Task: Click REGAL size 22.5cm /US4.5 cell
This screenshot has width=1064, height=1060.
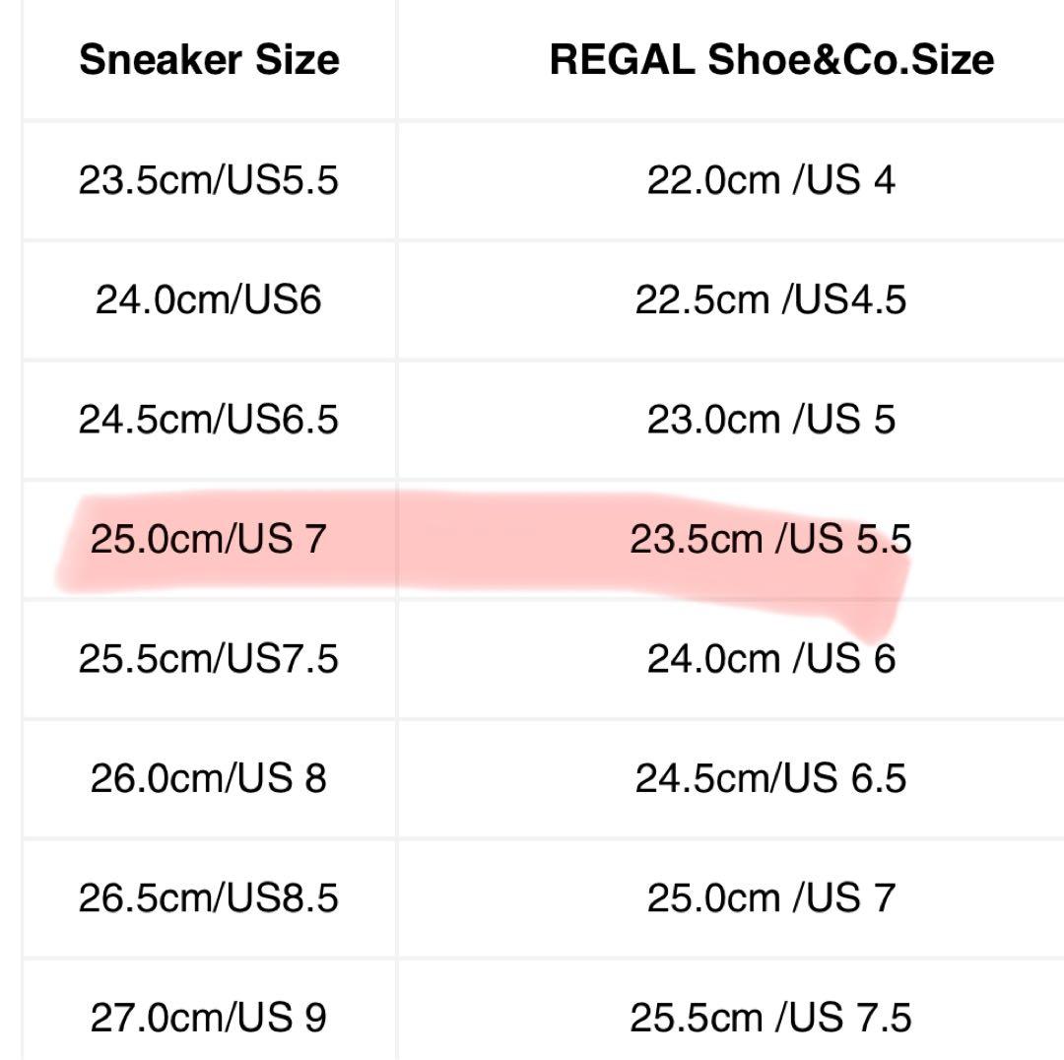Action: click(770, 299)
